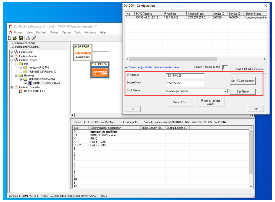Image resolution: width=275 pixels, height=202 pixels.
Task: Click the Profibus DP network icon
Action: click(16, 52)
